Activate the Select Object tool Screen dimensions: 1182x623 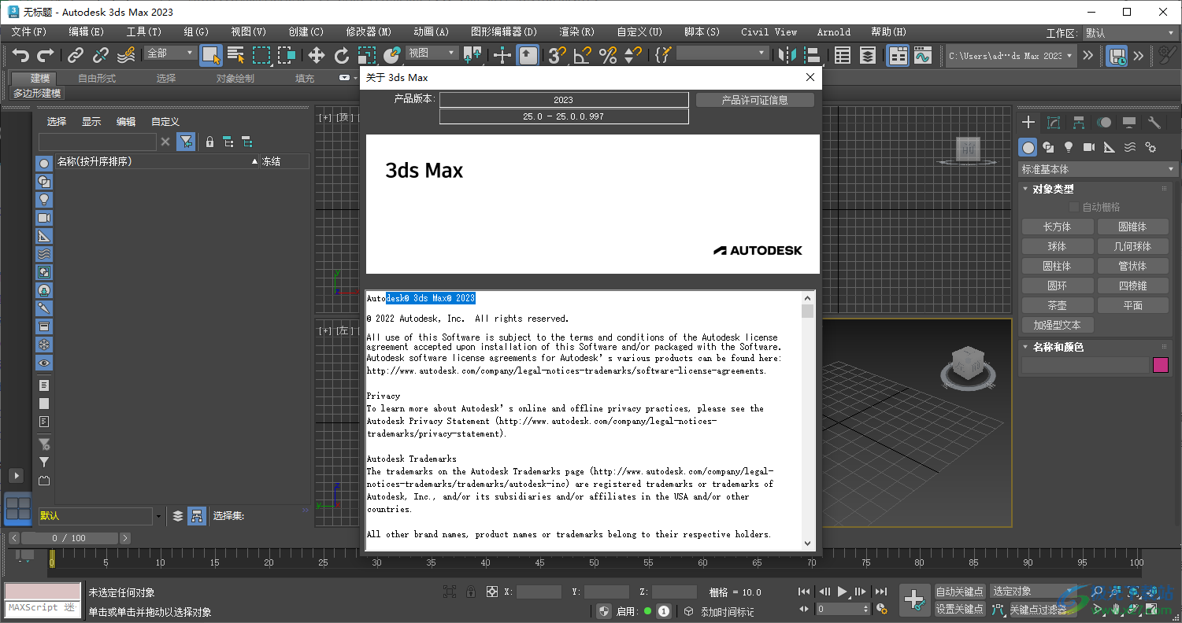click(210, 55)
